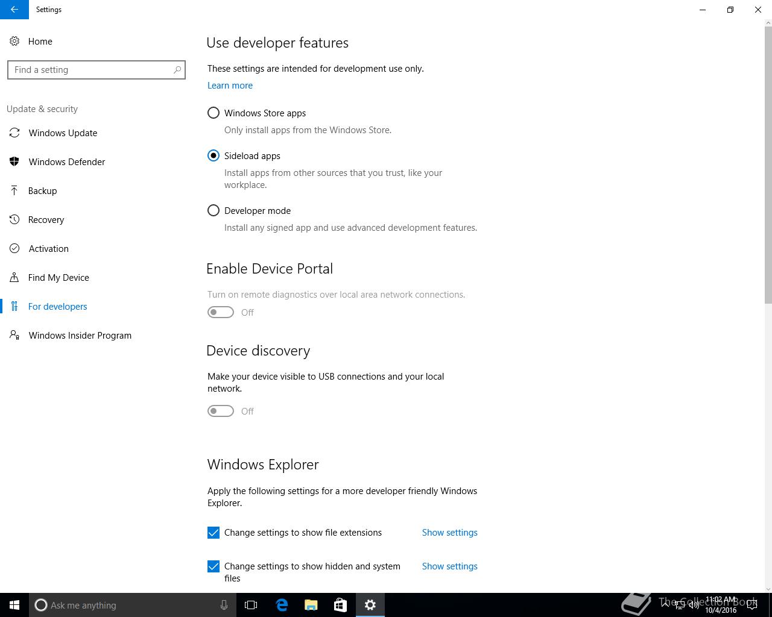Viewport: 772px width, 617px height.
Task: Open Find My Device settings
Action: [96, 277]
